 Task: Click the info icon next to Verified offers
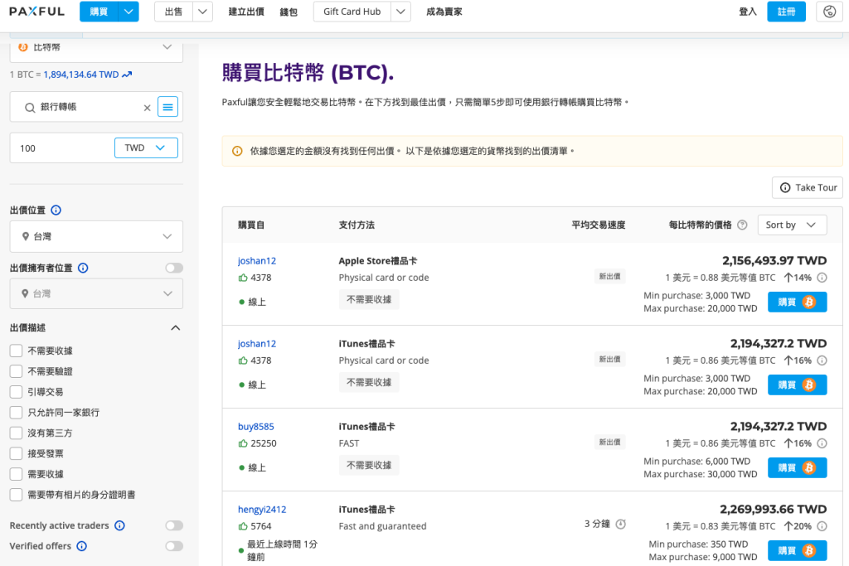coord(80,545)
